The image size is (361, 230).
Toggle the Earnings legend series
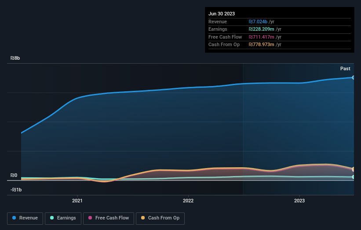tap(63, 218)
